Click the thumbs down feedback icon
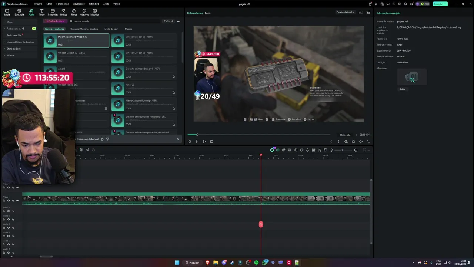Image resolution: width=474 pixels, height=267 pixels. pyautogui.click(x=107, y=139)
